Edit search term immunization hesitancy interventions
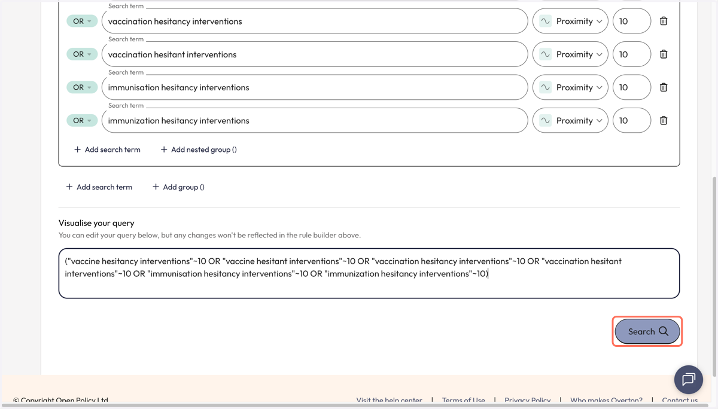 point(315,120)
